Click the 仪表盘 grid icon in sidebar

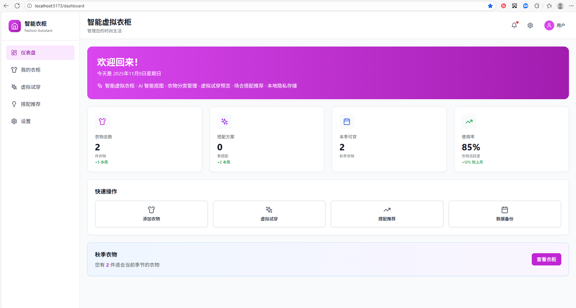click(14, 53)
